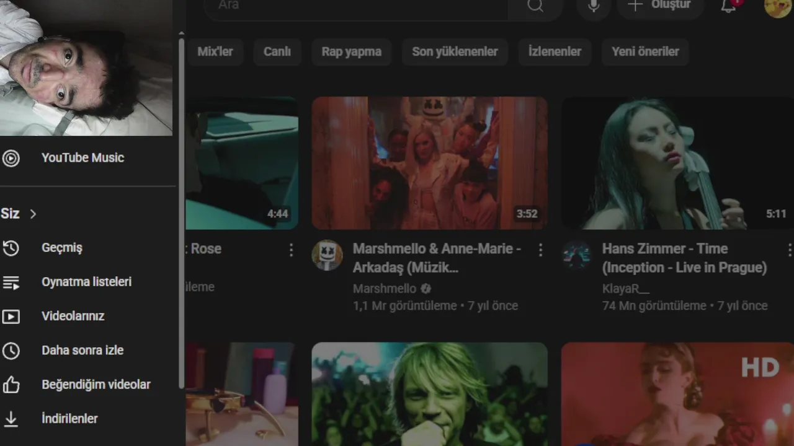This screenshot has width=794, height=446.
Task: Open Marshmello & Anne-Marie video title
Action: coord(437,258)
